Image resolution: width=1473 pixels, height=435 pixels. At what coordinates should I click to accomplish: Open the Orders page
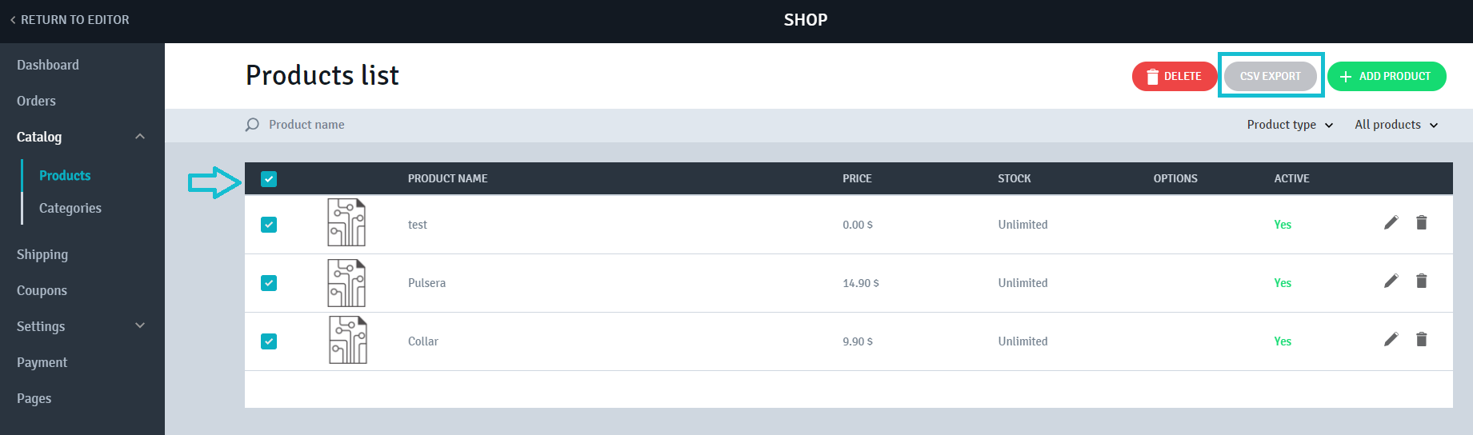[x=36, y=101]
